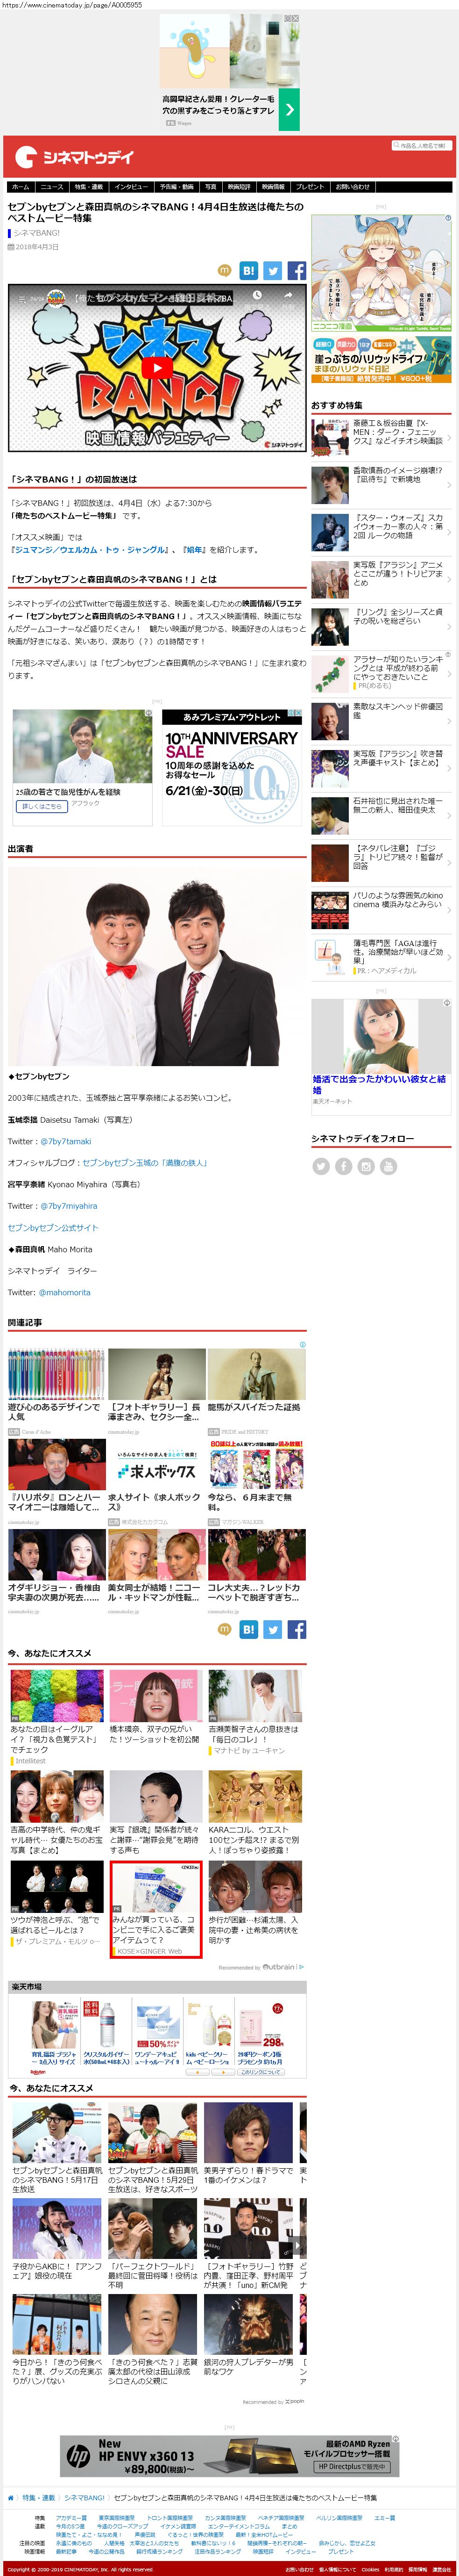Open the 特集・連載 navigation item
This screenshot has width=459, height=2576.
89,186
